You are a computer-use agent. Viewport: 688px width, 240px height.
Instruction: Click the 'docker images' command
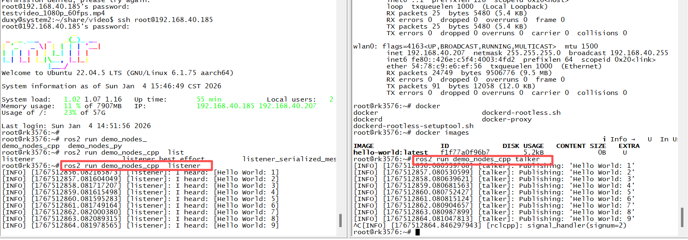(442, 133)
